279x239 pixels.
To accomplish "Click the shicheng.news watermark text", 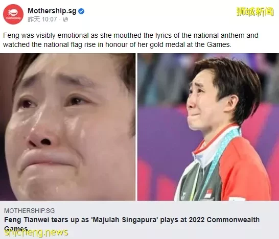I will click(36, 232).
